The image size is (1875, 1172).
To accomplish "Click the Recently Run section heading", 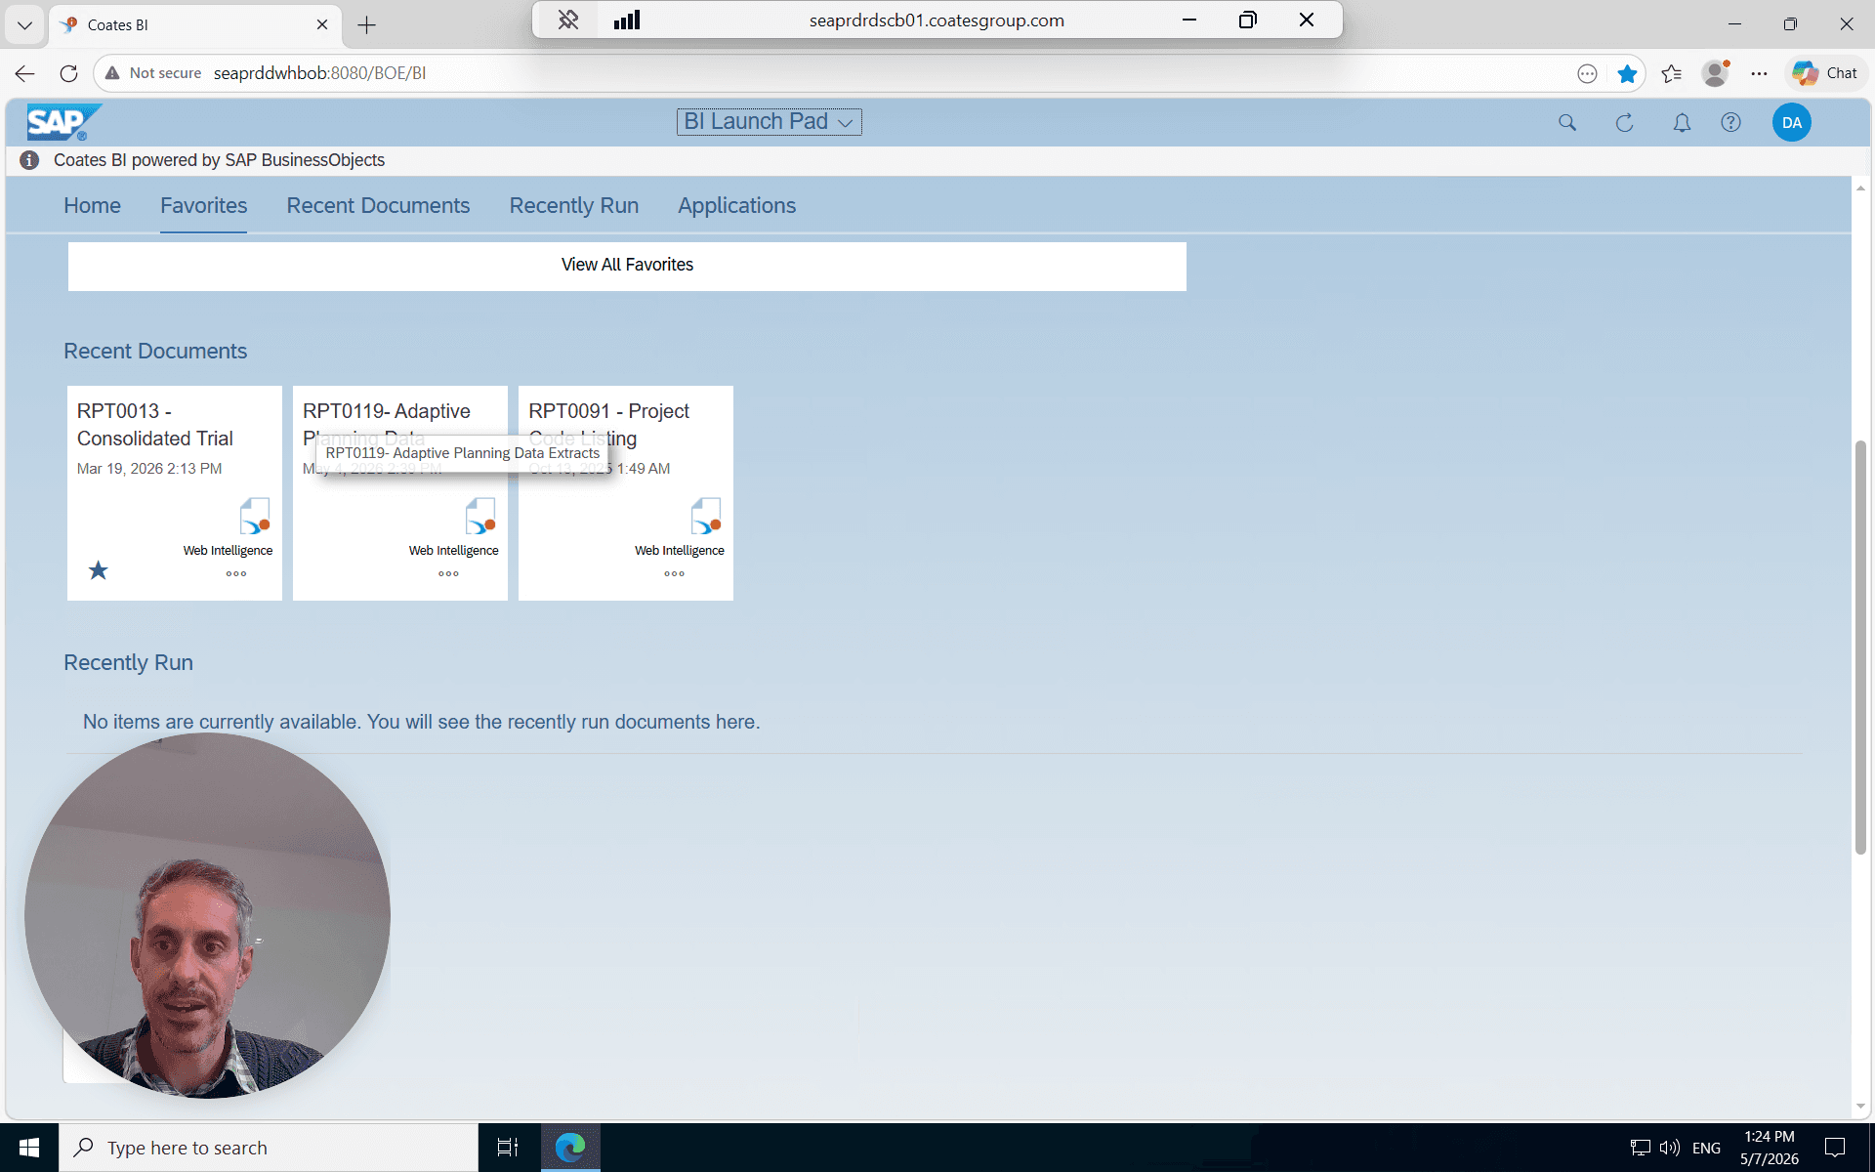I will pos(128,662).
